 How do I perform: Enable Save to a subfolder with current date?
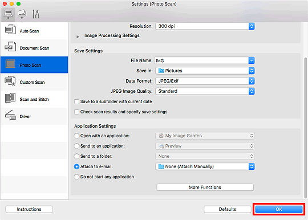pos(76,101)
